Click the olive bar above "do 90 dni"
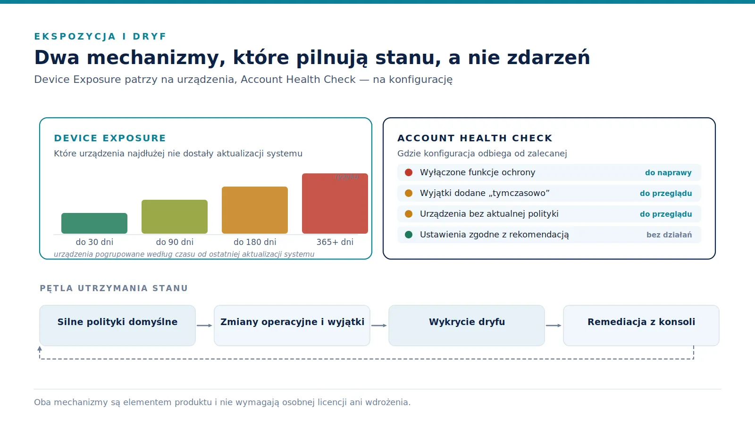 [x=175, y=217]
